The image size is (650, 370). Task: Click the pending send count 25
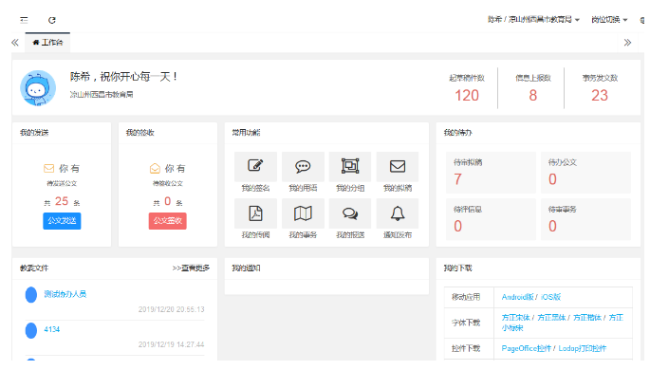pyautogui.click(x=62, y=201)
